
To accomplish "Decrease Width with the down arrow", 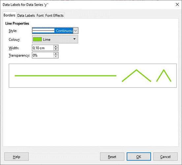I will click(x=56, y=49).
